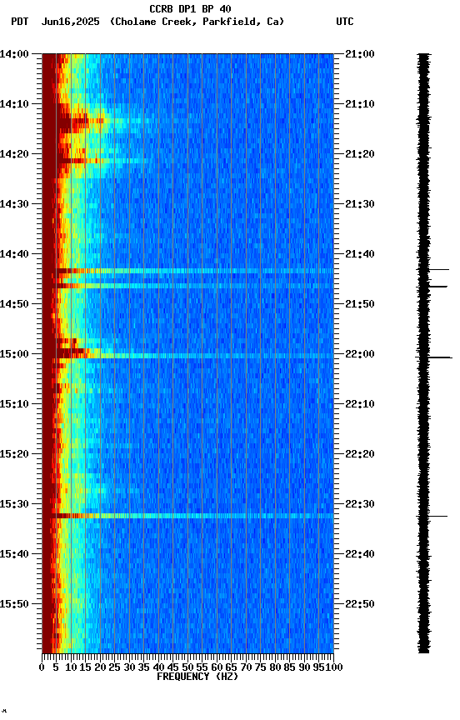Click the 15:50 PDT time label
The height and width of the screenshot is (720, 460).
pos(14,604)
